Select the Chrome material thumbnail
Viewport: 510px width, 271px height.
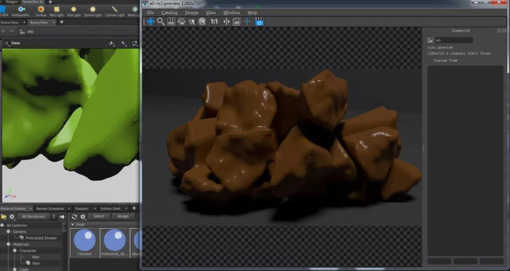[85, 243]
